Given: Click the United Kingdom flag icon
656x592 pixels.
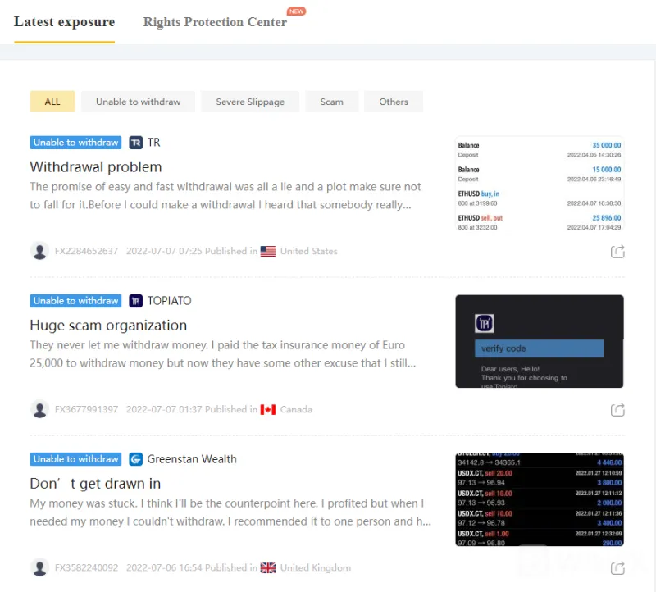Looking at the screenshot, I should point(268,567).
